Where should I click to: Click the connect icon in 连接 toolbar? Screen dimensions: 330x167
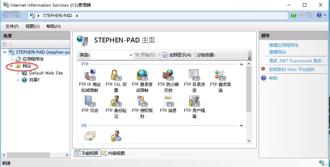click(5, 44)
